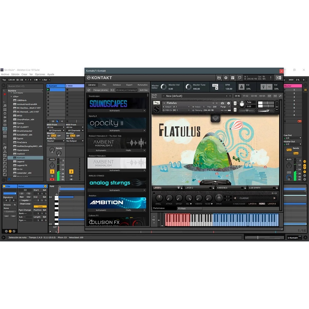This screenshot has height=309, width=309.
Task: Solo the Flatulus instrument with S button
Action: click(x=235, y=103)
